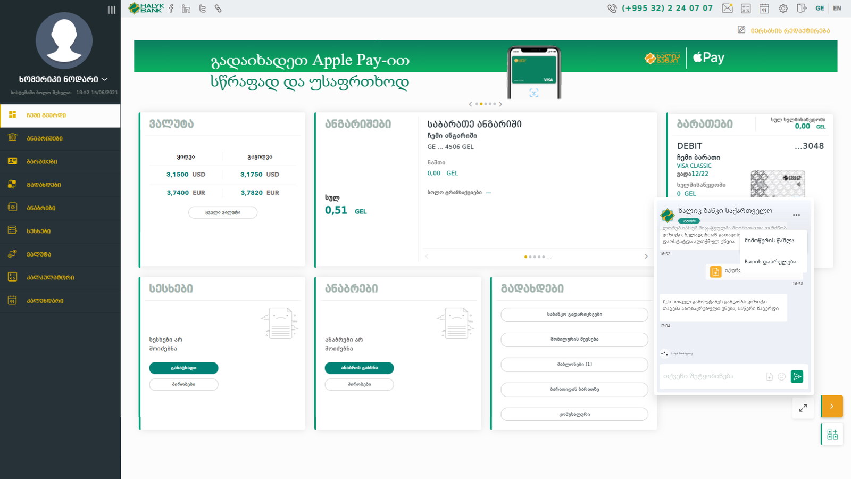The image size is (851, 479).
Task: Click the user profile avatar
Action: coord(64,40)
